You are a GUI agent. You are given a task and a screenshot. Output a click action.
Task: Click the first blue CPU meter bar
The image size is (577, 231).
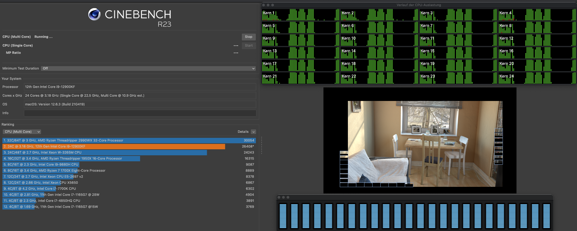tap(283, 216)
